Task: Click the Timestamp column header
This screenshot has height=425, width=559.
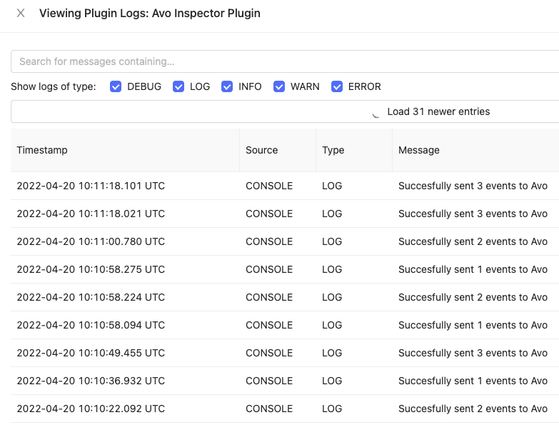Action: [42, 150]
